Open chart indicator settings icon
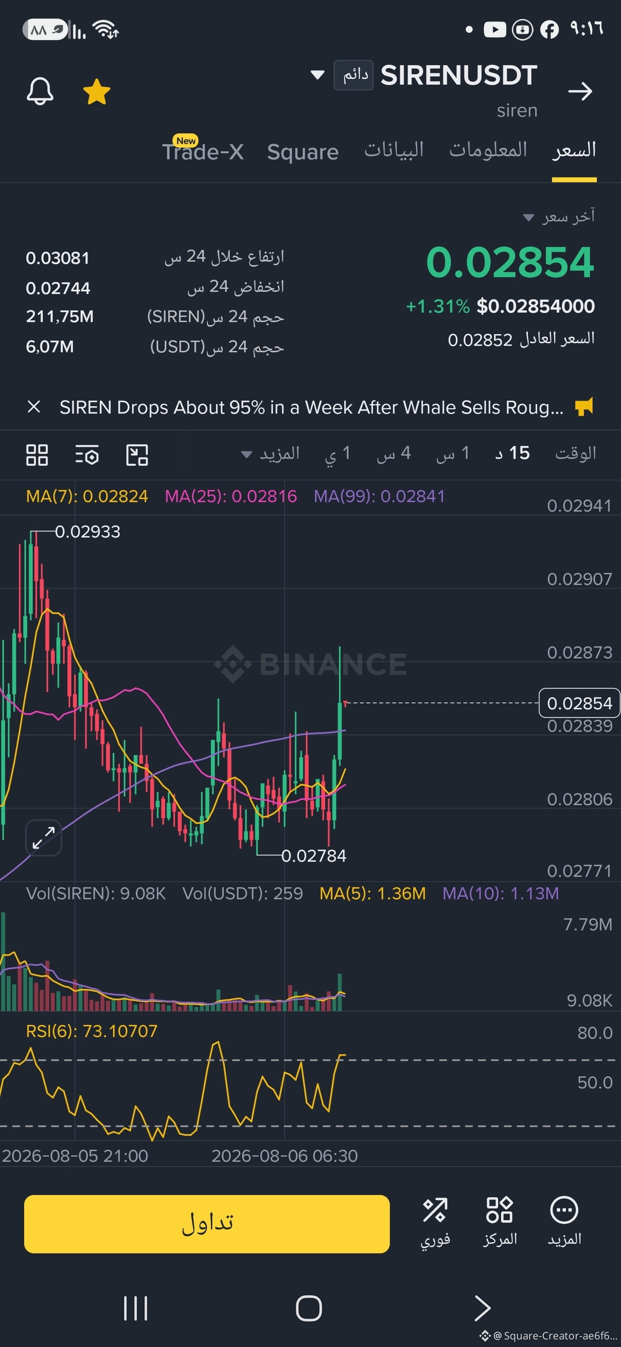 click(87, 455)
